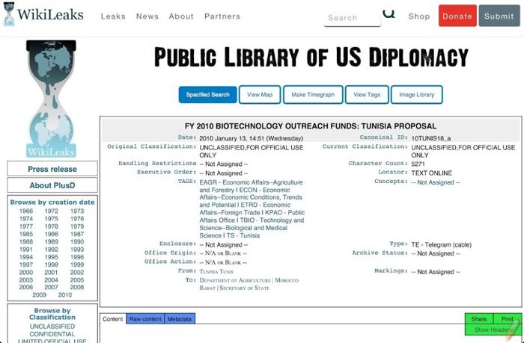Open the EAGR Agriculture and Forestry tag
This screenshot has width=524, height=343.
click(x=251, y=186)
